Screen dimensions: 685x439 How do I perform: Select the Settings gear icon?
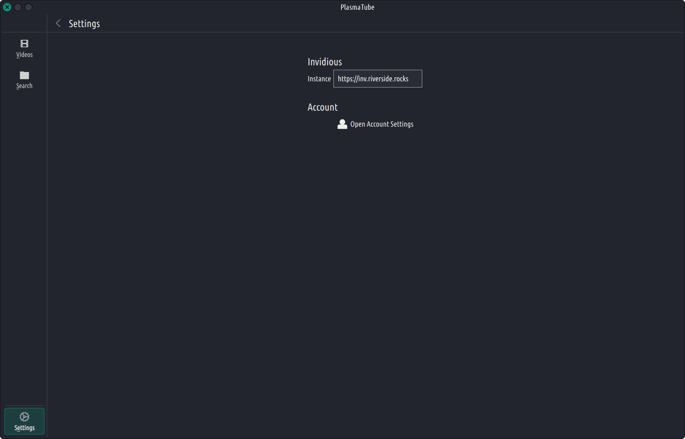pyautogui.click(x=24, y=417)
